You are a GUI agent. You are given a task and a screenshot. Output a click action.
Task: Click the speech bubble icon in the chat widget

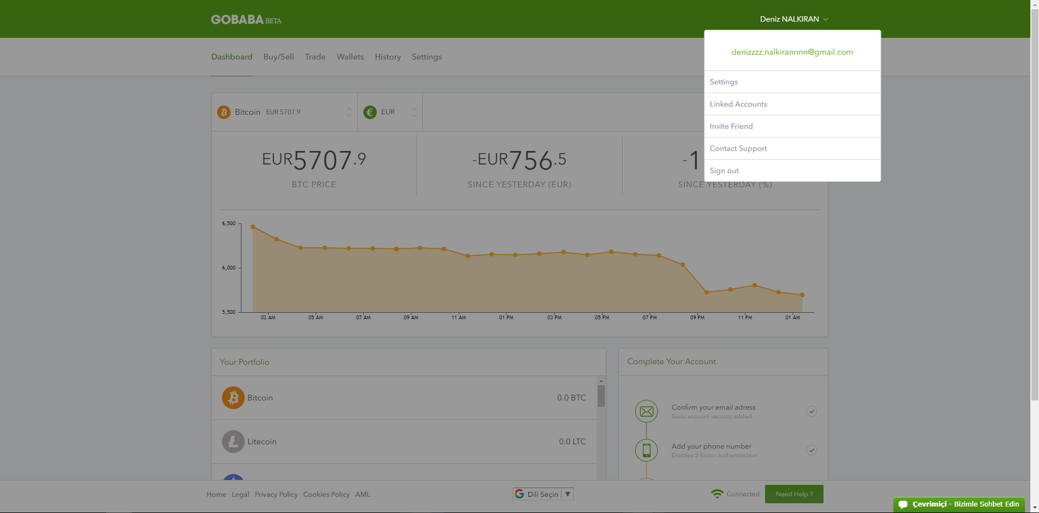[903, 504]
